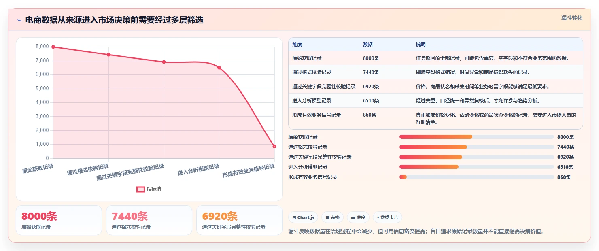Click the Chart.js chip label
The width and height of the screenshot is (599, 251).
(x=306, y=217)
